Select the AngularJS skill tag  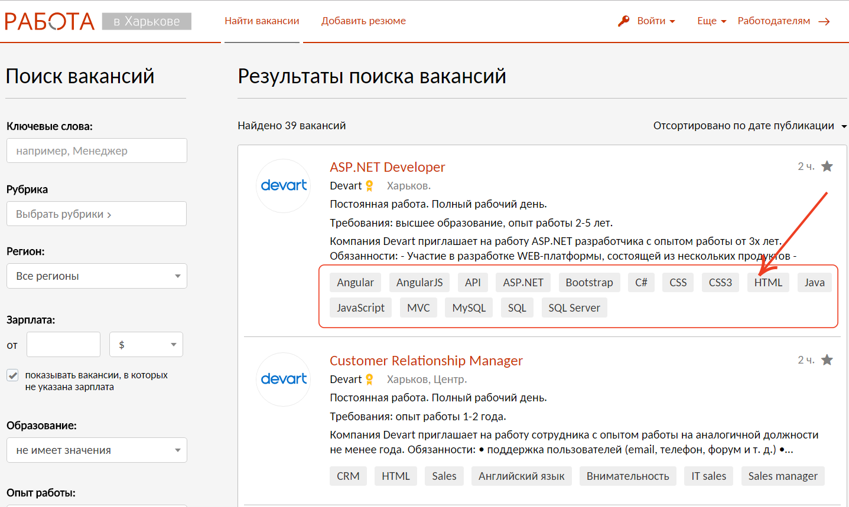point(419,283)
